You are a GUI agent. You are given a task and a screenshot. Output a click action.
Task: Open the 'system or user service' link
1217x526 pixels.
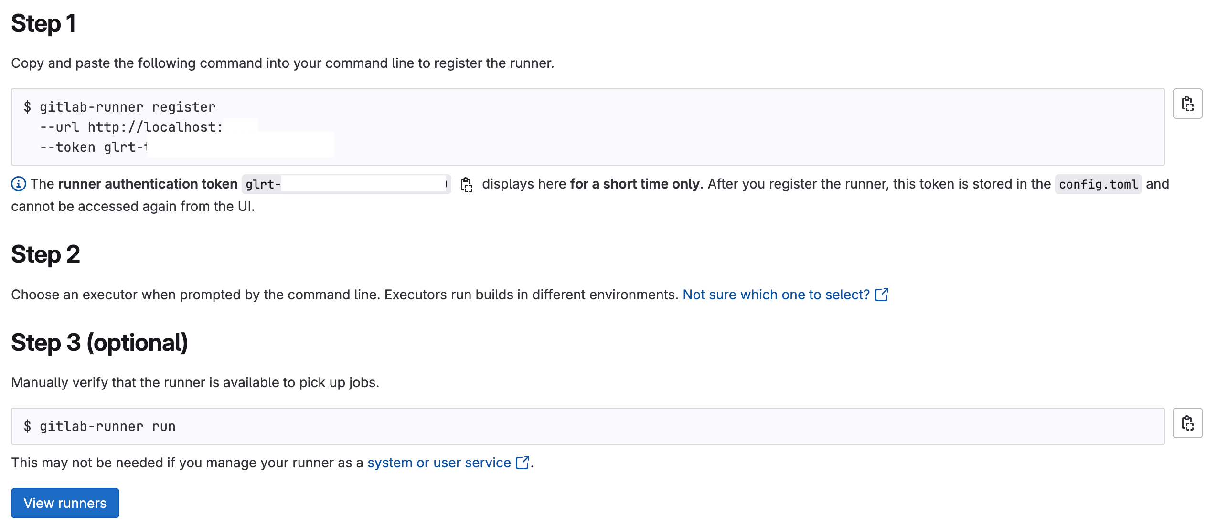click(438, 463)
